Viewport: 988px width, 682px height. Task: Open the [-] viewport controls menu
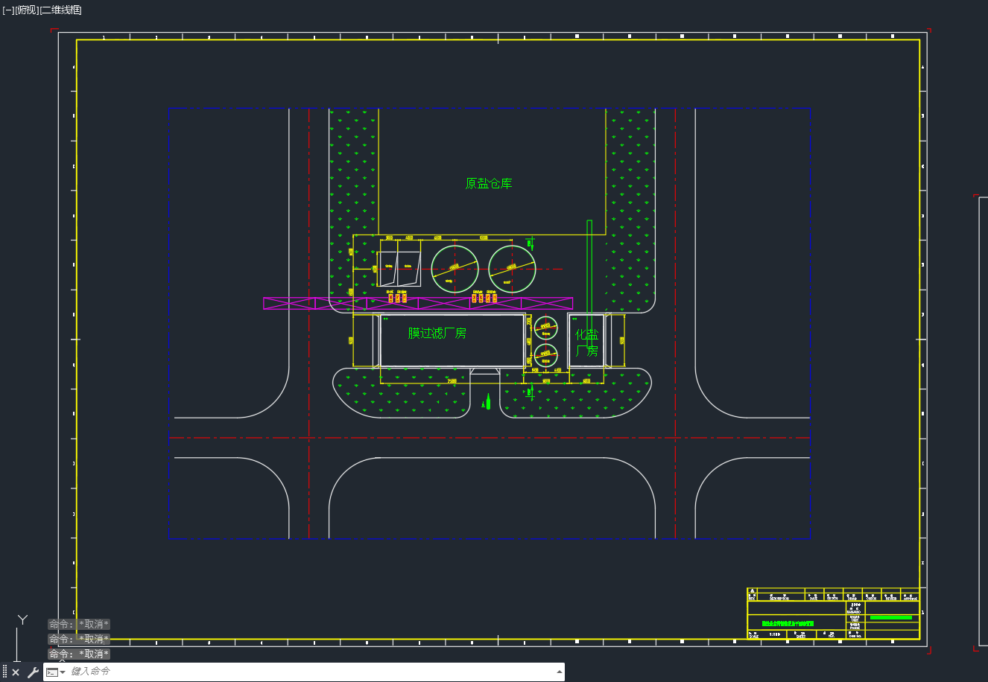pyautogui.click(x=7, y=10)
